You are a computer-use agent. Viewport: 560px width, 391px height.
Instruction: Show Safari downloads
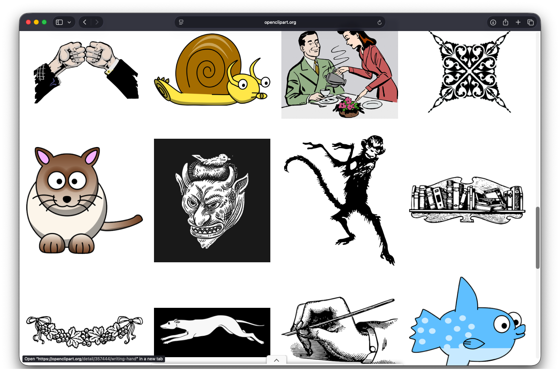493,22
